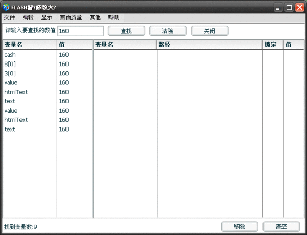Image resolution: width=307 pixels, height=235 pixels.
Task: Click the 关闭 close button
Action: pyautogui.click(x=210, y=31)
